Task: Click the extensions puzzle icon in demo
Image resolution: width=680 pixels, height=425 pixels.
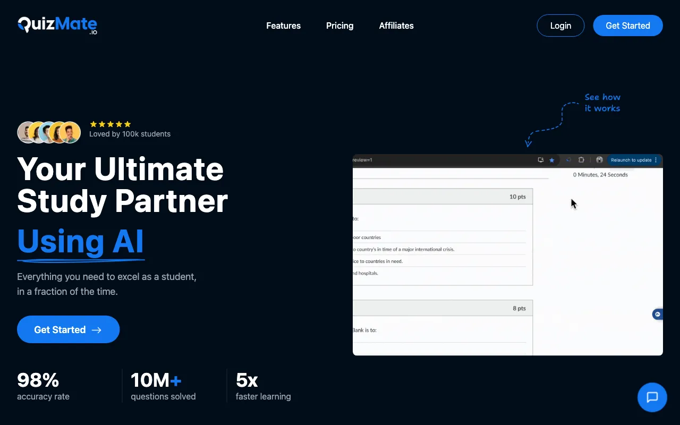Action: (581, 160)
